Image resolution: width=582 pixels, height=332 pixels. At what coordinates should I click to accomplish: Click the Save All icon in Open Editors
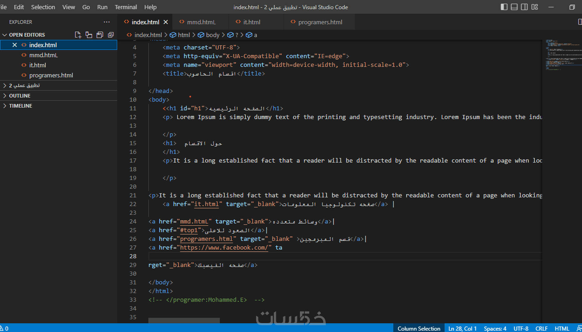(100, 35)
